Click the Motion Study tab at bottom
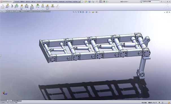Image resolution: width=171 pixels, height=104 pixels. pyautogui.click(x=16, y=101)
